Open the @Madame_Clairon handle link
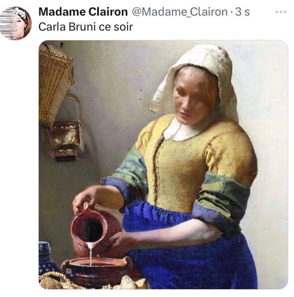 point(179,12)
